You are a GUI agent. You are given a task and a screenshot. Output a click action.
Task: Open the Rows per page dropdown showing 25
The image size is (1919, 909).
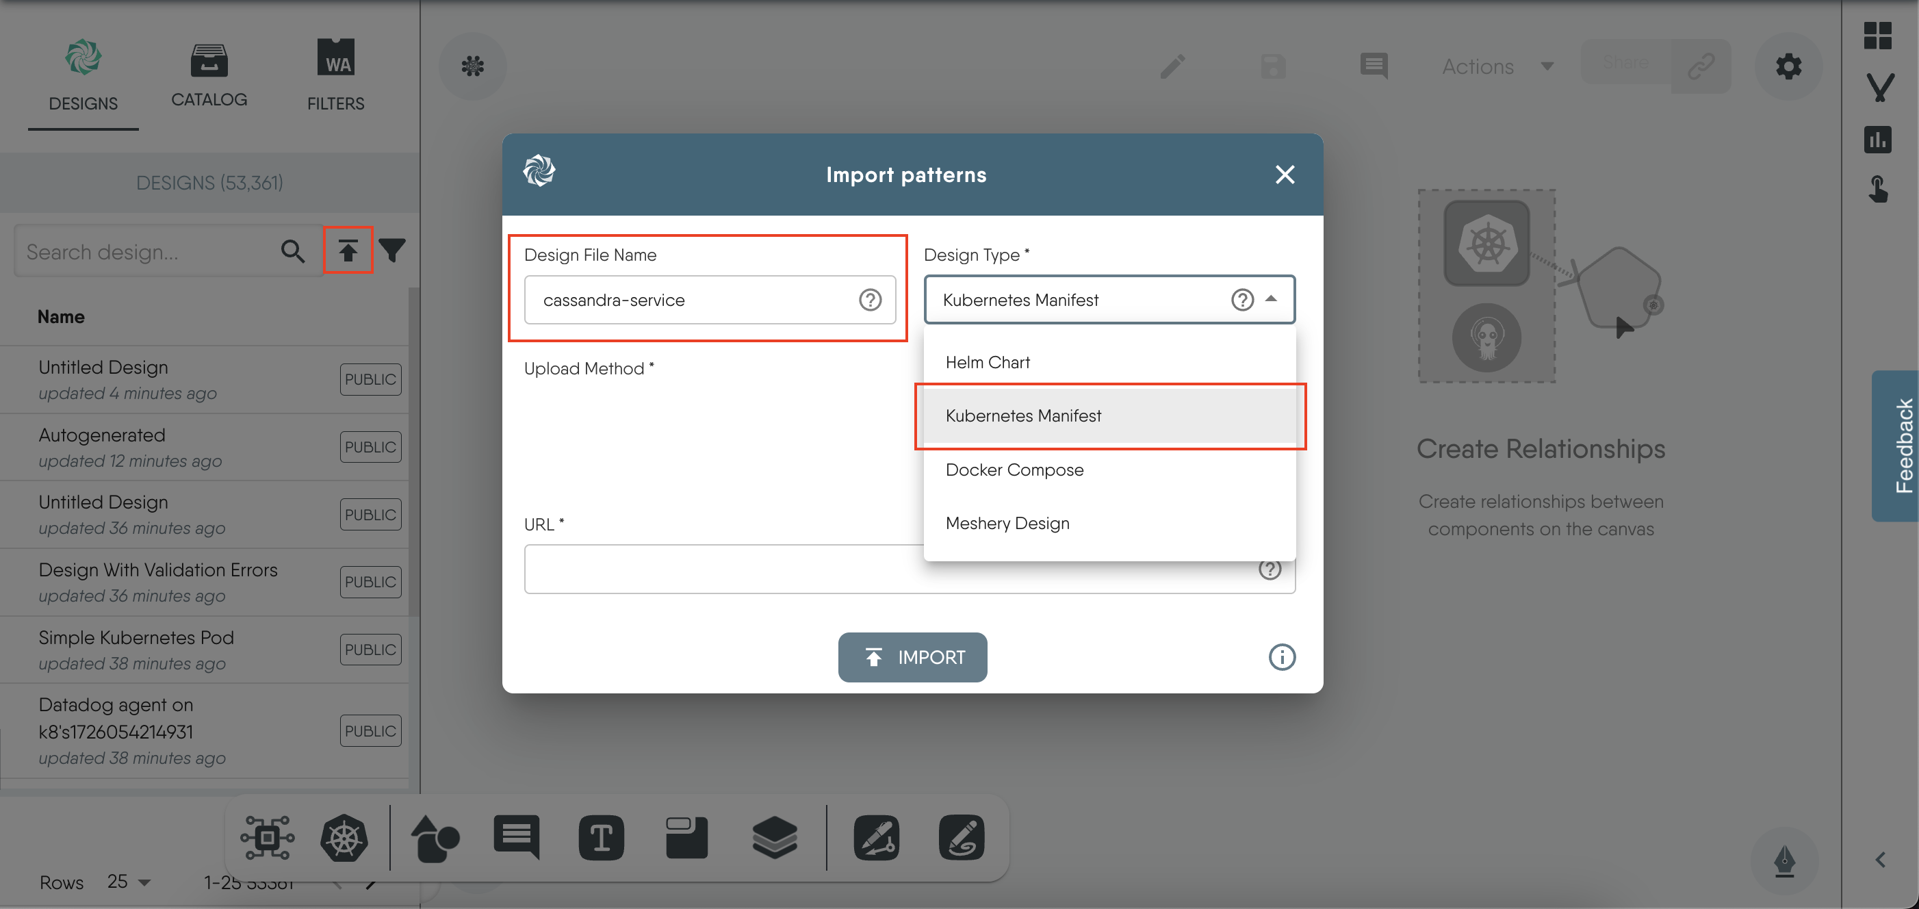coord(128,882)
